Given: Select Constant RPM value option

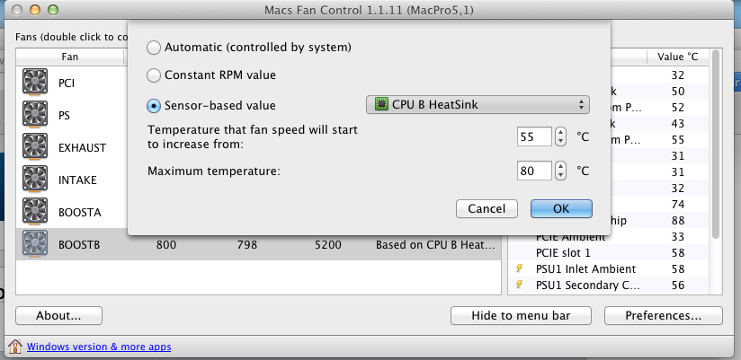Looking at the screenshot, I should click(154, 75).
